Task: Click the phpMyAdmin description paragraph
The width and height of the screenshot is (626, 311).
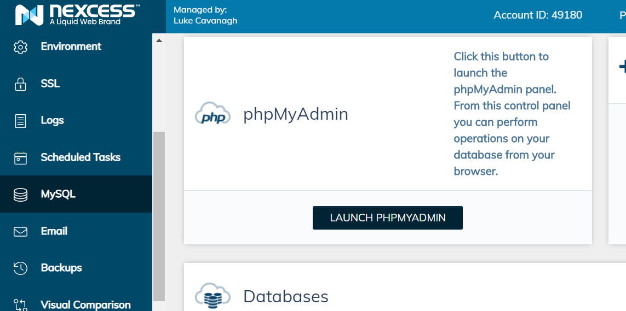Action: [512, 114]
